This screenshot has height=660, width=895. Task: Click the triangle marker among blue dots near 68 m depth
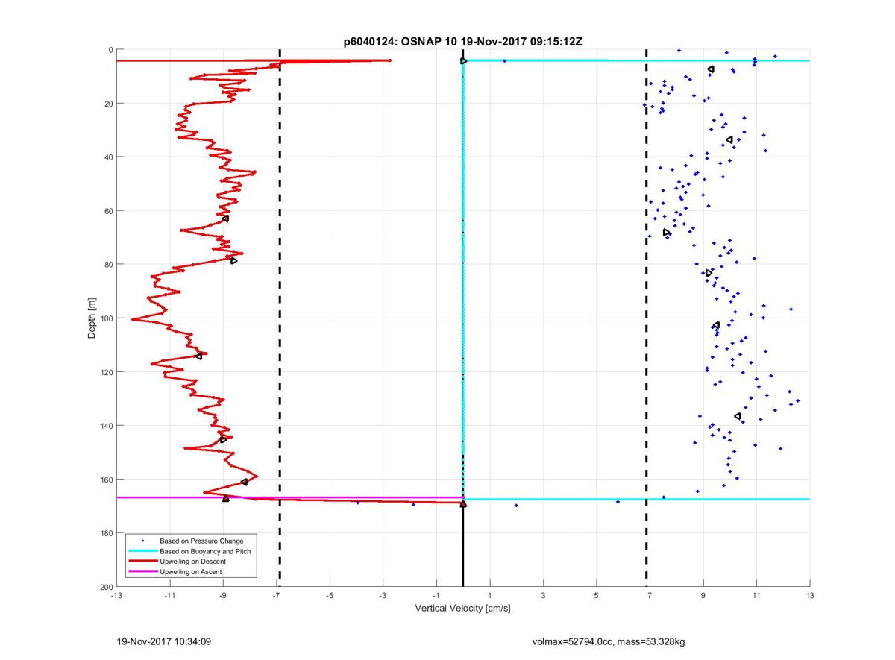tap(667, 233)
